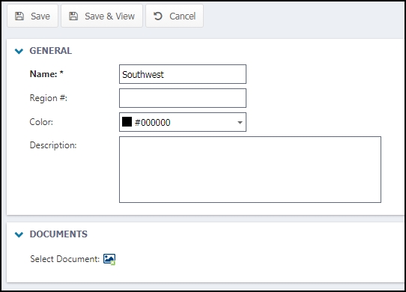406x292 pixels.
Task: Click the GENERAL section heading
Action: click(x=51, y=51)
